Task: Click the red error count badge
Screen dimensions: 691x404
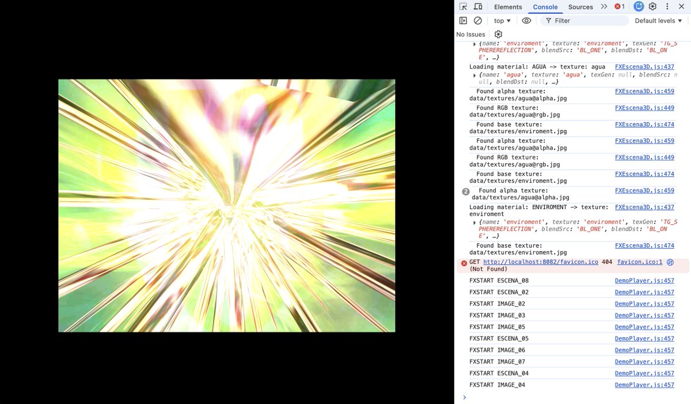Action: (x=620, y=6)
